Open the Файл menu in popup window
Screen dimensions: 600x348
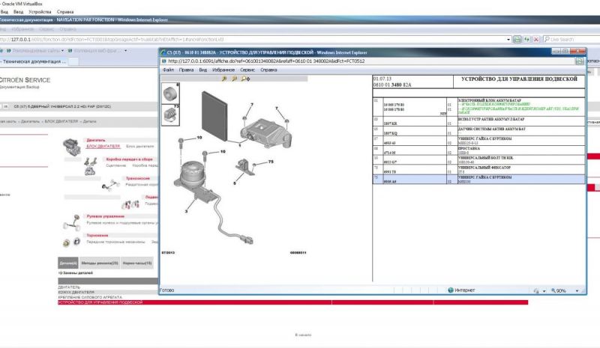(168, 69)
